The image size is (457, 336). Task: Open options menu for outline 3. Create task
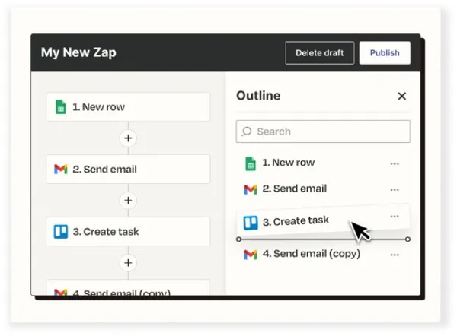[395, 217]
